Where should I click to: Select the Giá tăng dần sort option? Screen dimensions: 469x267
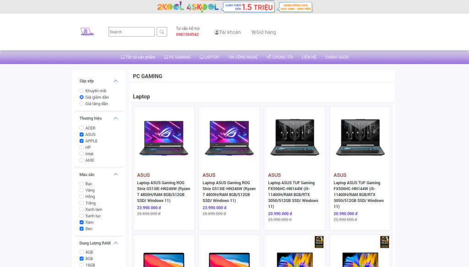click(x=82, y=104)
